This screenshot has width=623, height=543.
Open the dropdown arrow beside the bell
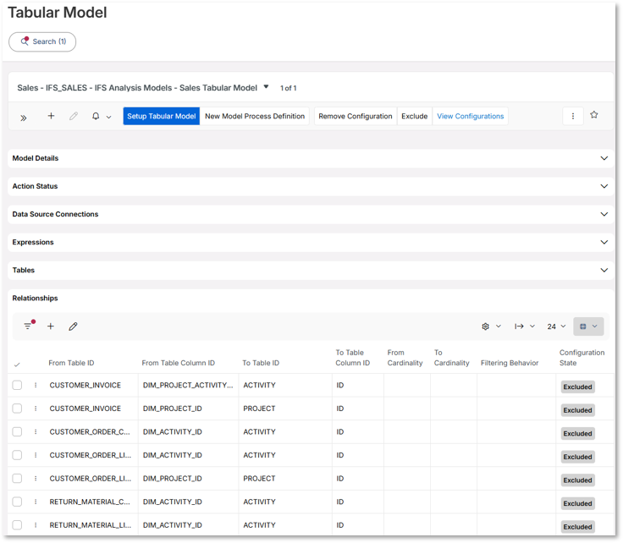(108, 117)
